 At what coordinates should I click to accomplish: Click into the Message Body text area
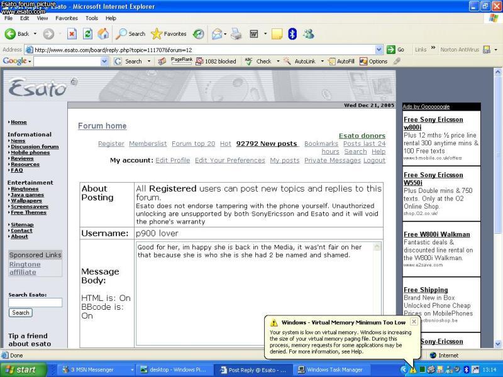pyautogui.click(x=258, y=293)
